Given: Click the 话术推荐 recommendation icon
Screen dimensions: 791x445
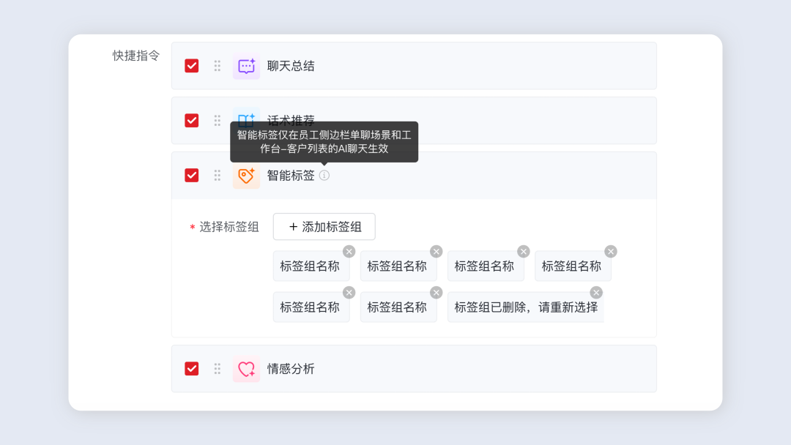Looking at the screenshot, I should tap(246, 120).
